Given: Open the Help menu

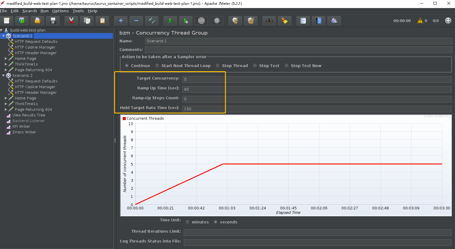Looking at the screenshot, I should [x=92, y=11].
